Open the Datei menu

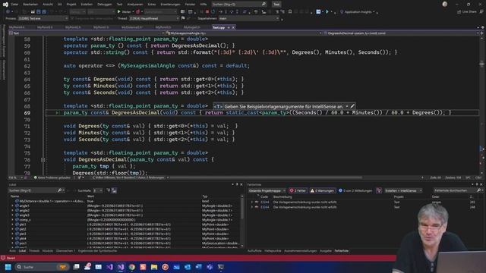(14, 5)
